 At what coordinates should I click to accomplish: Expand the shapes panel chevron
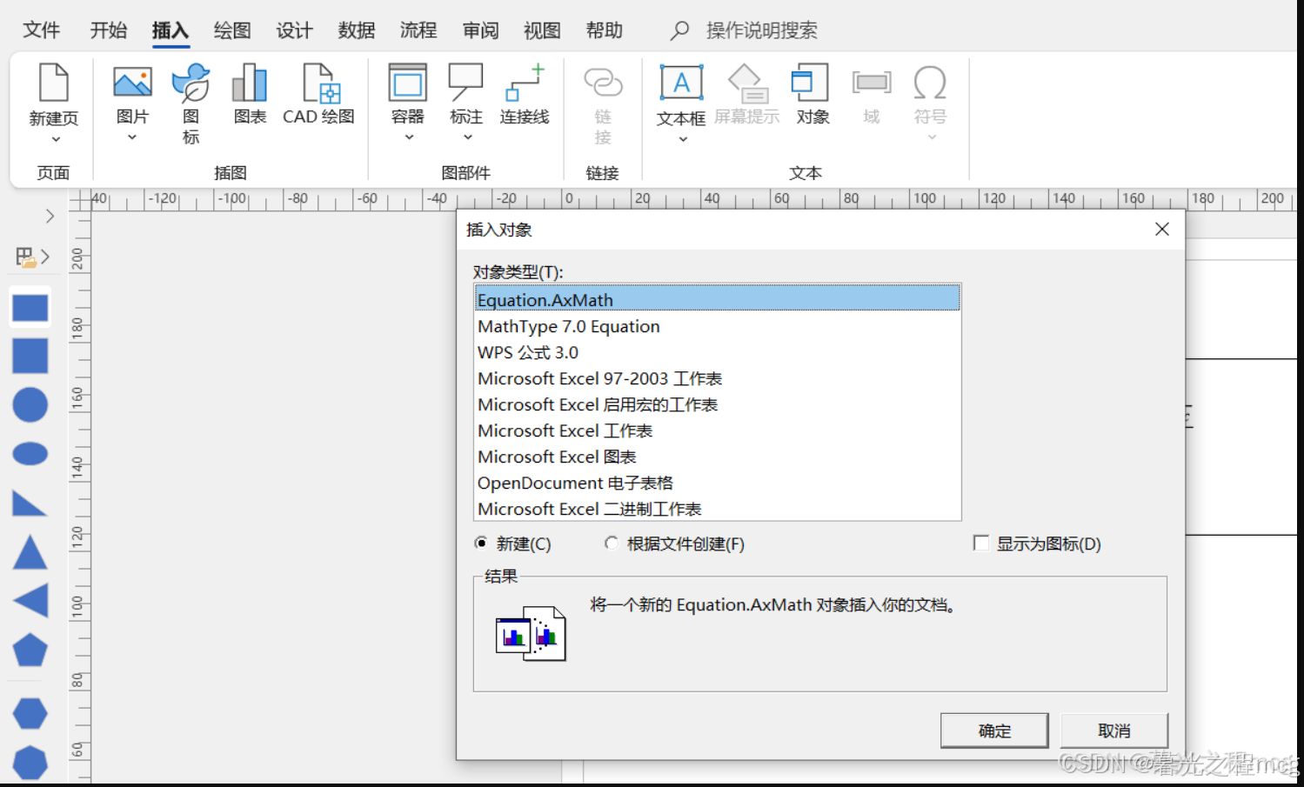(50, 216)
